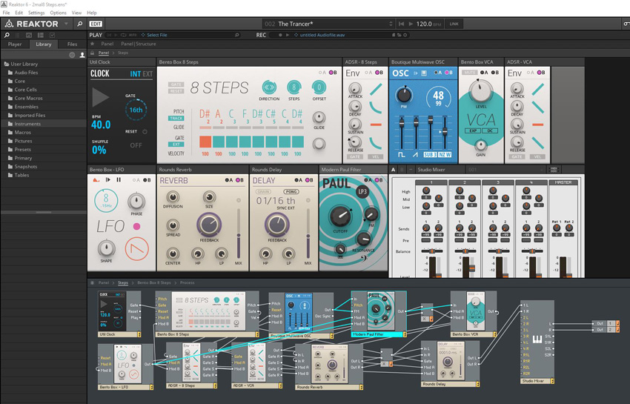Select the Library tab
The width and height of the screenshot is (630, 404).
pyautogui.click(x=44, y=44)
